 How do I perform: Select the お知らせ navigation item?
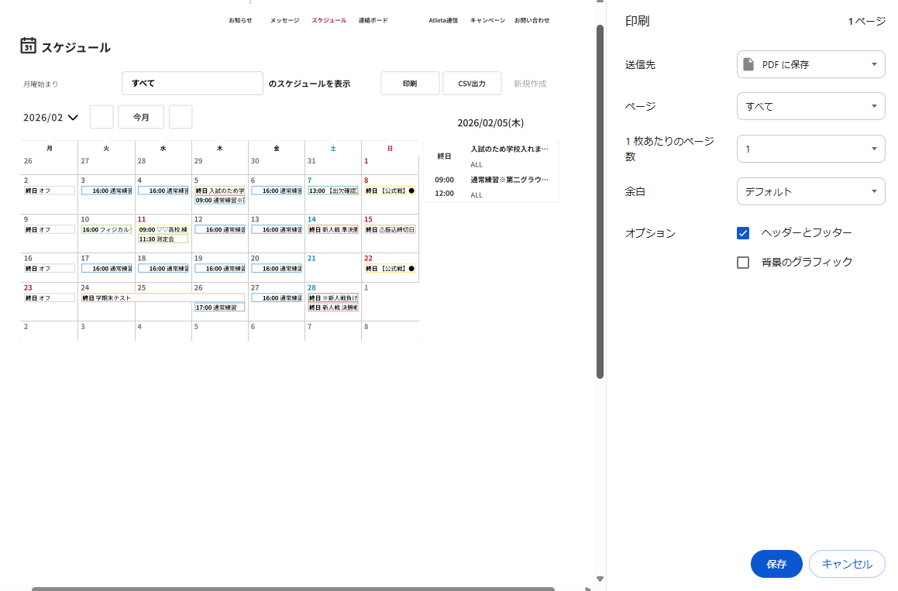240,20
